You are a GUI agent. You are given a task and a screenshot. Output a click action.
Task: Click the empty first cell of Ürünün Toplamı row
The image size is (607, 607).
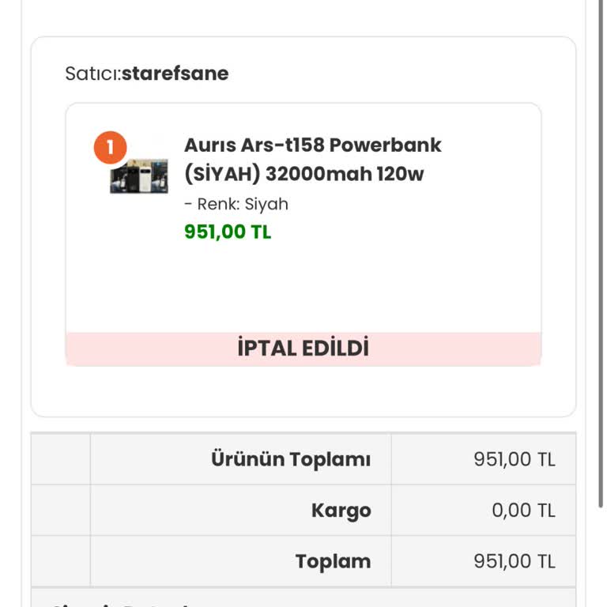pos(61,459)
